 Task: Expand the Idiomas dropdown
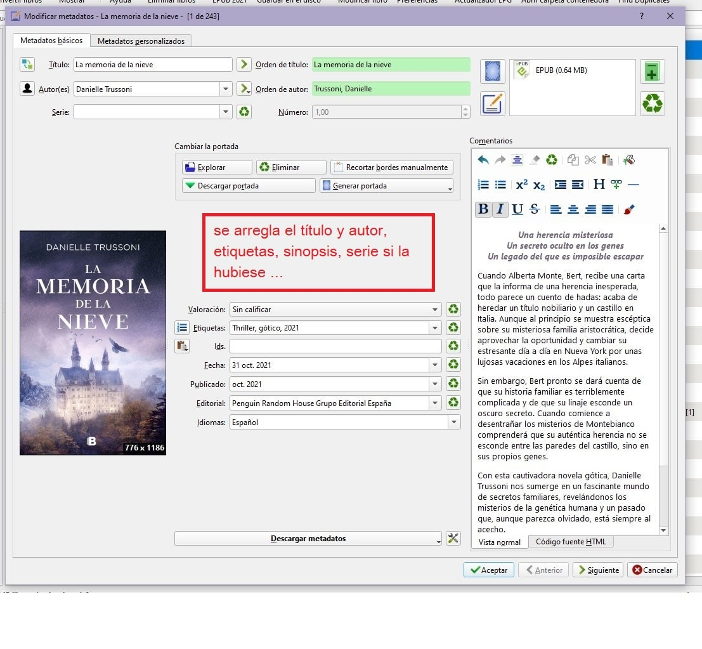[453, 423]
